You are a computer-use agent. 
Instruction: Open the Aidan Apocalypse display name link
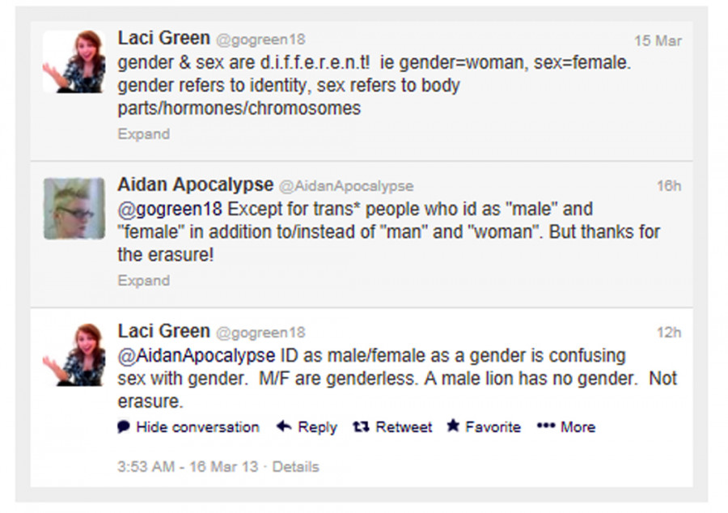(195, 185)
